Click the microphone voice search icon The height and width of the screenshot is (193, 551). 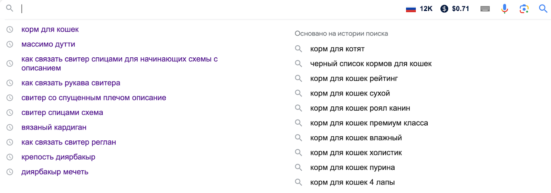click(x=505, y=9)
